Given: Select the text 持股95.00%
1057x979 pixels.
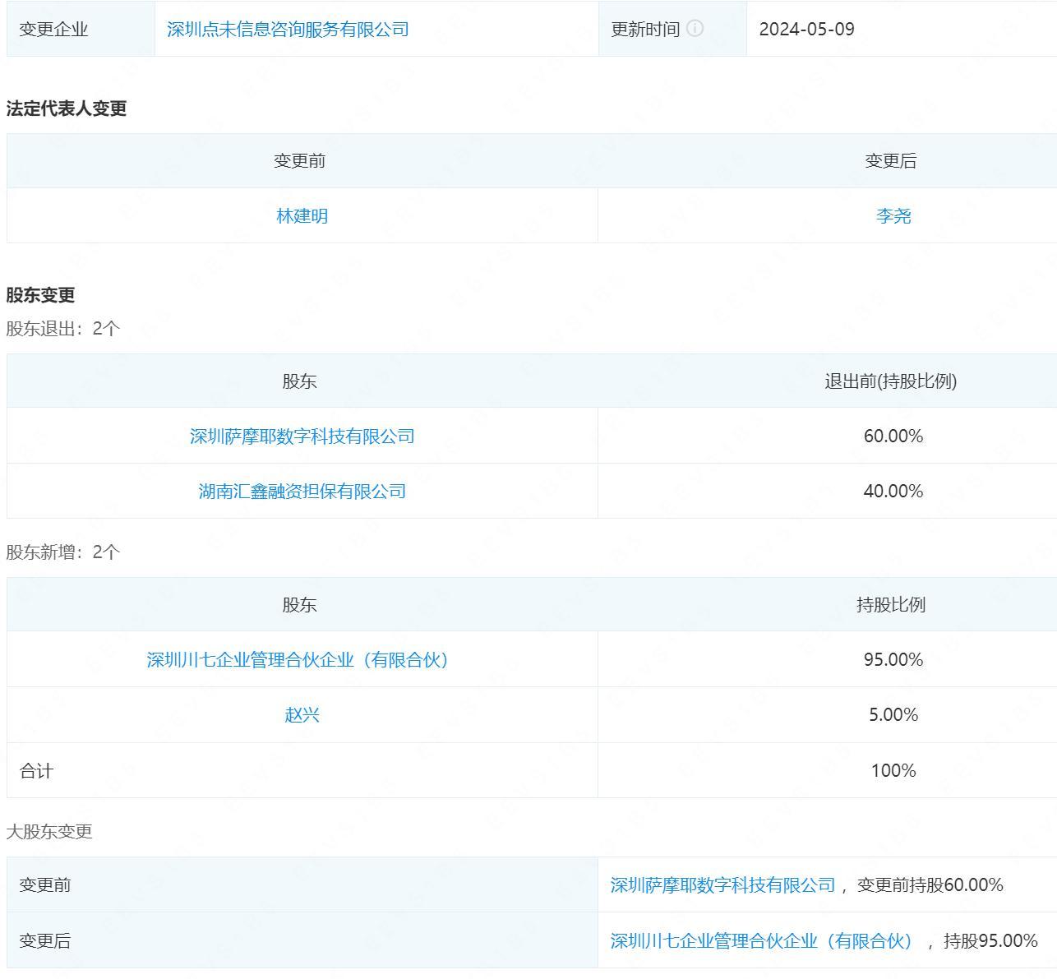Looking at the screenshot, I should 991,941.
